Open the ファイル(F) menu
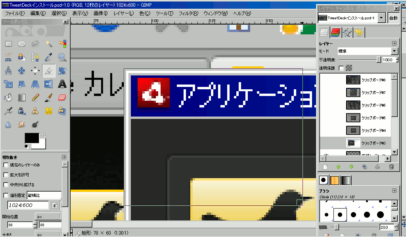 click(15, 13)
